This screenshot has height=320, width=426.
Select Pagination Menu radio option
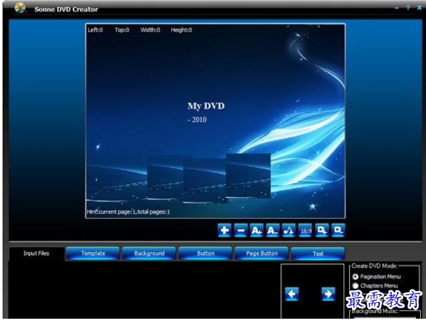pyautogui.click(x=356, y=276)
